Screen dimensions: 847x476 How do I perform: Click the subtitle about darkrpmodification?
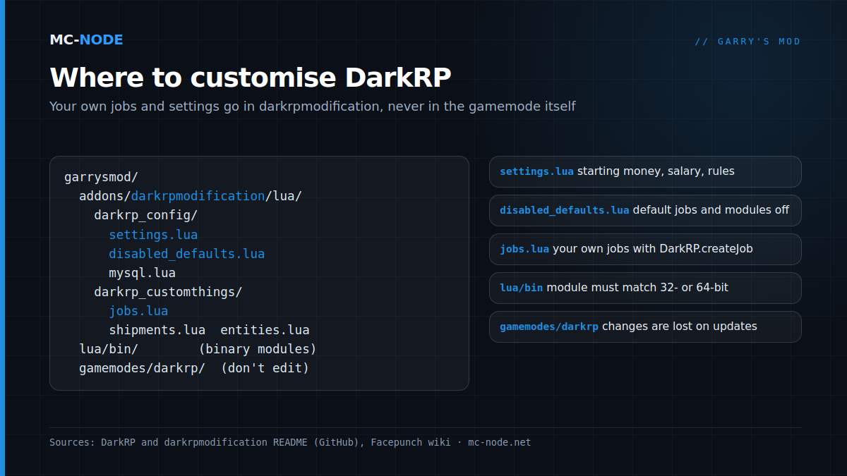point(313,106)
